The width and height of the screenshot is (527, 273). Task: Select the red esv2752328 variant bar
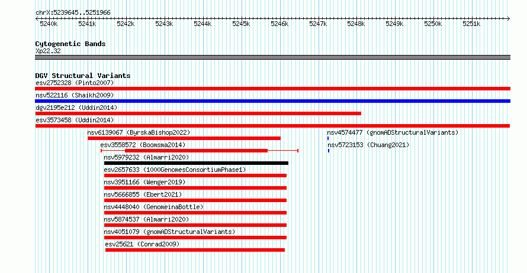point(272,89)
